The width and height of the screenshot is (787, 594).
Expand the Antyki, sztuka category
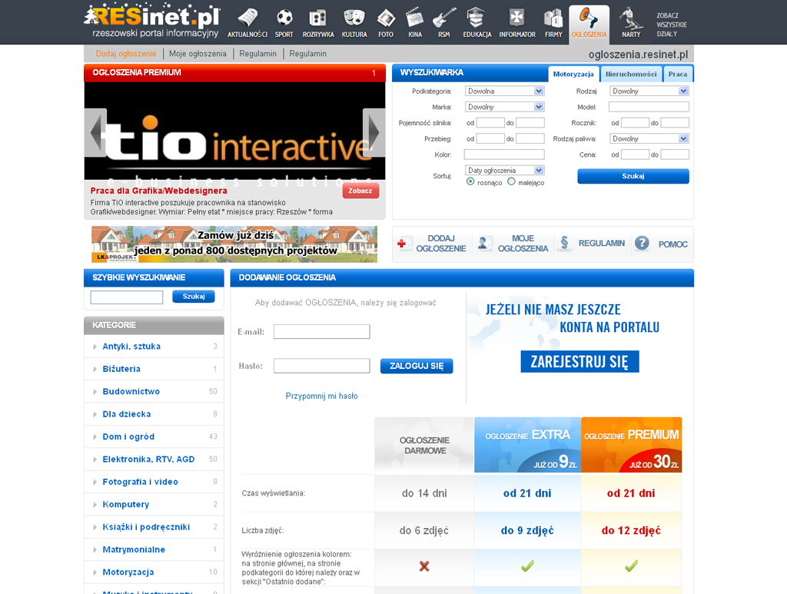click(x=95, y=346)
